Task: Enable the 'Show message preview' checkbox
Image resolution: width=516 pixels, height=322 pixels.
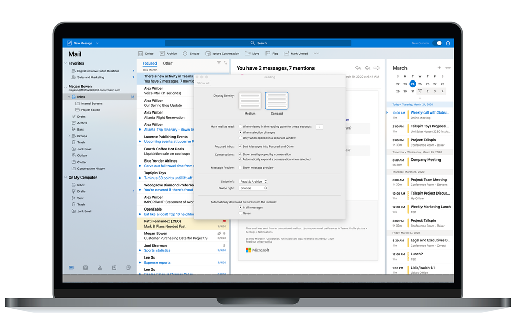Action: (240, 168)
